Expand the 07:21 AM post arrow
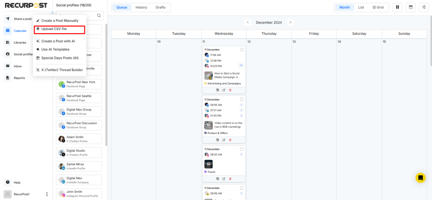The image size is (432, 200). tap(241, 110)
